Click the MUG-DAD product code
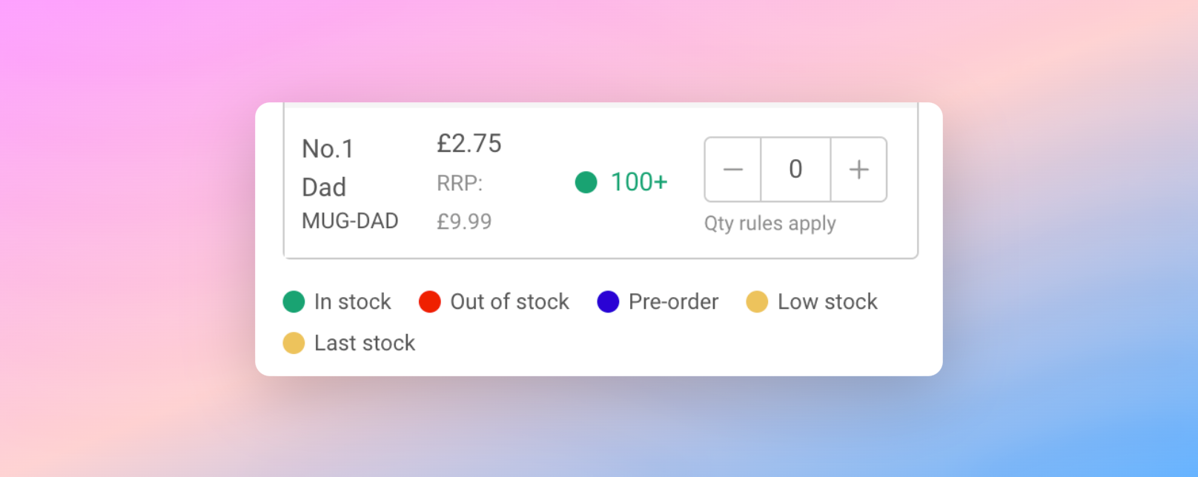The image size is (1198, 477). coord(351,221)
